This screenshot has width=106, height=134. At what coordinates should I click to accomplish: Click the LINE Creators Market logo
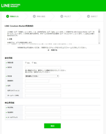click(x=11, y=6)
